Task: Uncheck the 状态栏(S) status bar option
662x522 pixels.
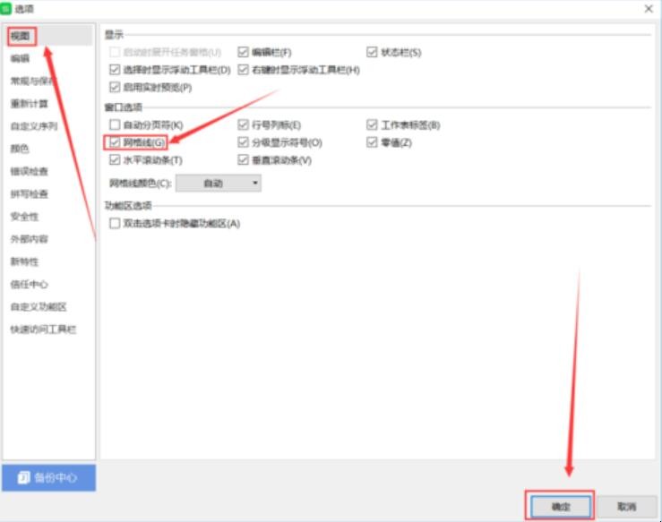Action: click(x=373, y=53)
